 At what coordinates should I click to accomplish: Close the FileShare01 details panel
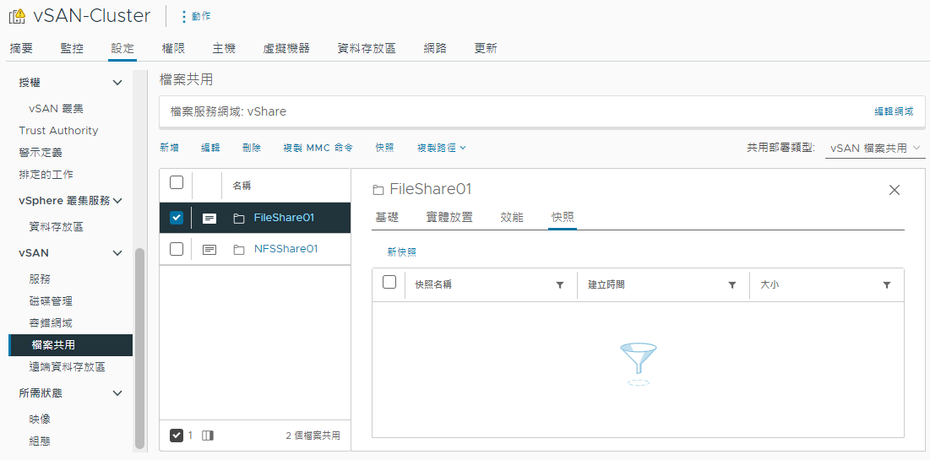click(895, 190)
